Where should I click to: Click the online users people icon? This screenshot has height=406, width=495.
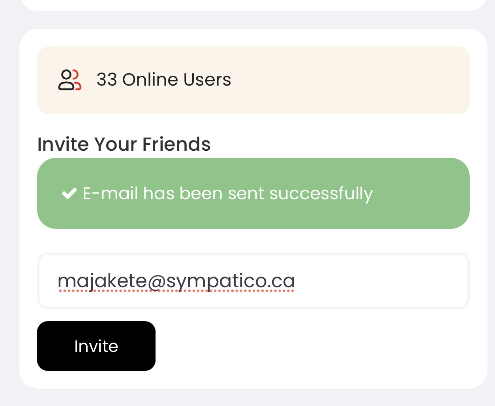coord(70,80)
